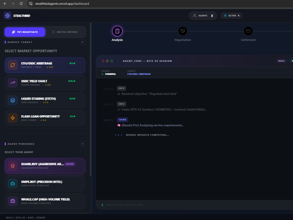Click the USDC Yield Vault trend icon
293x220 pixels.
tap(13, 83)
